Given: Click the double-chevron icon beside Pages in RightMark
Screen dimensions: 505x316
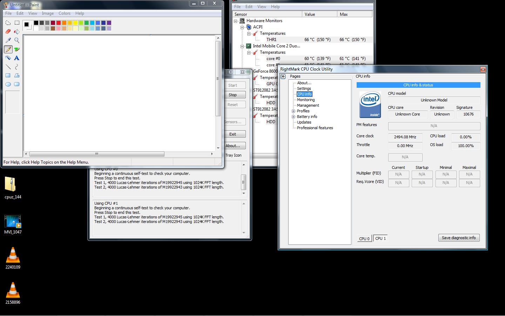Looking at the screenshot, I should [283, 76].
